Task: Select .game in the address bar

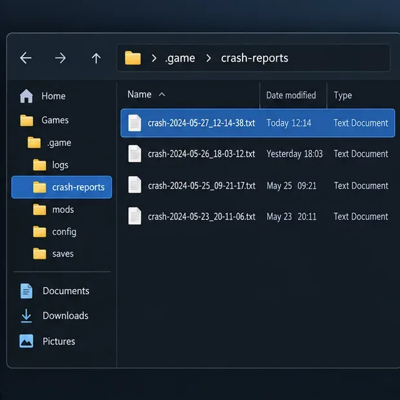Action: click(180, 59)
